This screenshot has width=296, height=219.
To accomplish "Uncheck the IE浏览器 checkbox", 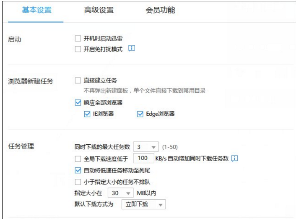I will click(87, 114).
